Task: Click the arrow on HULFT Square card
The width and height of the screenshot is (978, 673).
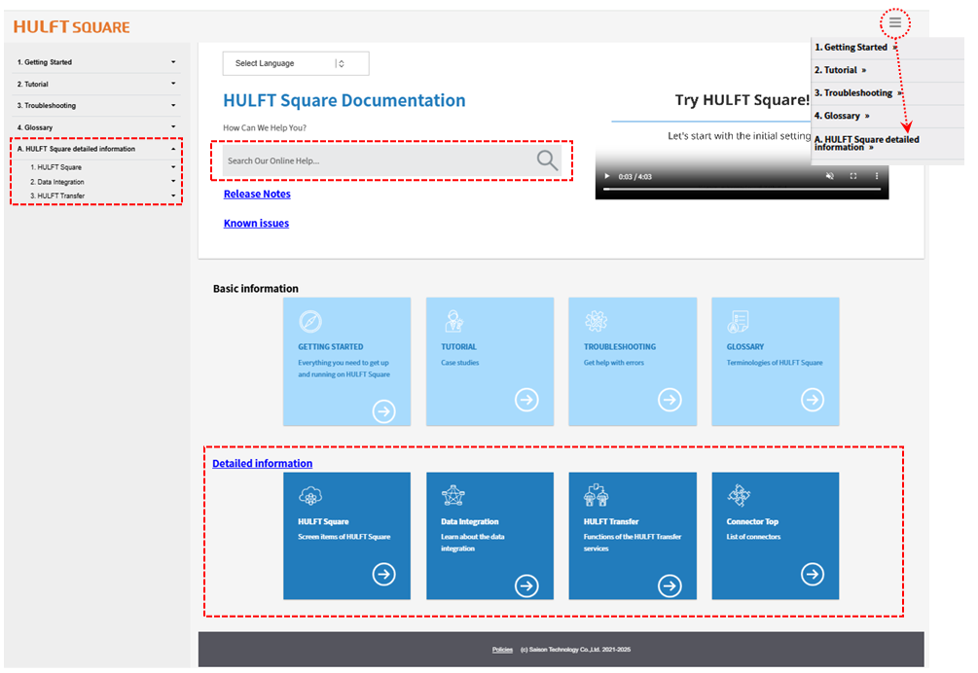Action: coord(384,574)
